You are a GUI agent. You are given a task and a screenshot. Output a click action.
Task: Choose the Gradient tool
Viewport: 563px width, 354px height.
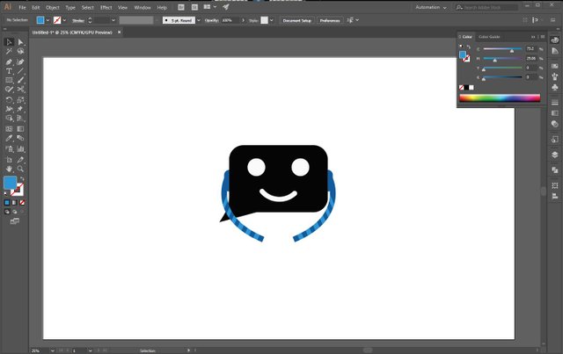point(20,129)
